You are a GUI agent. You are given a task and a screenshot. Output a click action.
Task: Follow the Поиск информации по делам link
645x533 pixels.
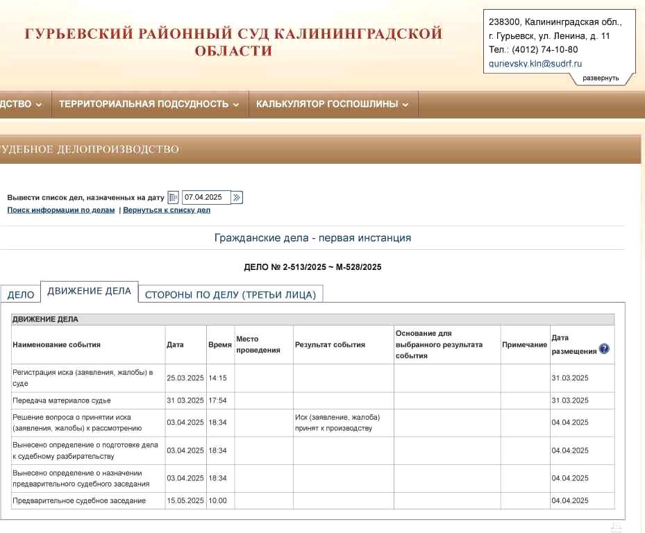(61, 210)
